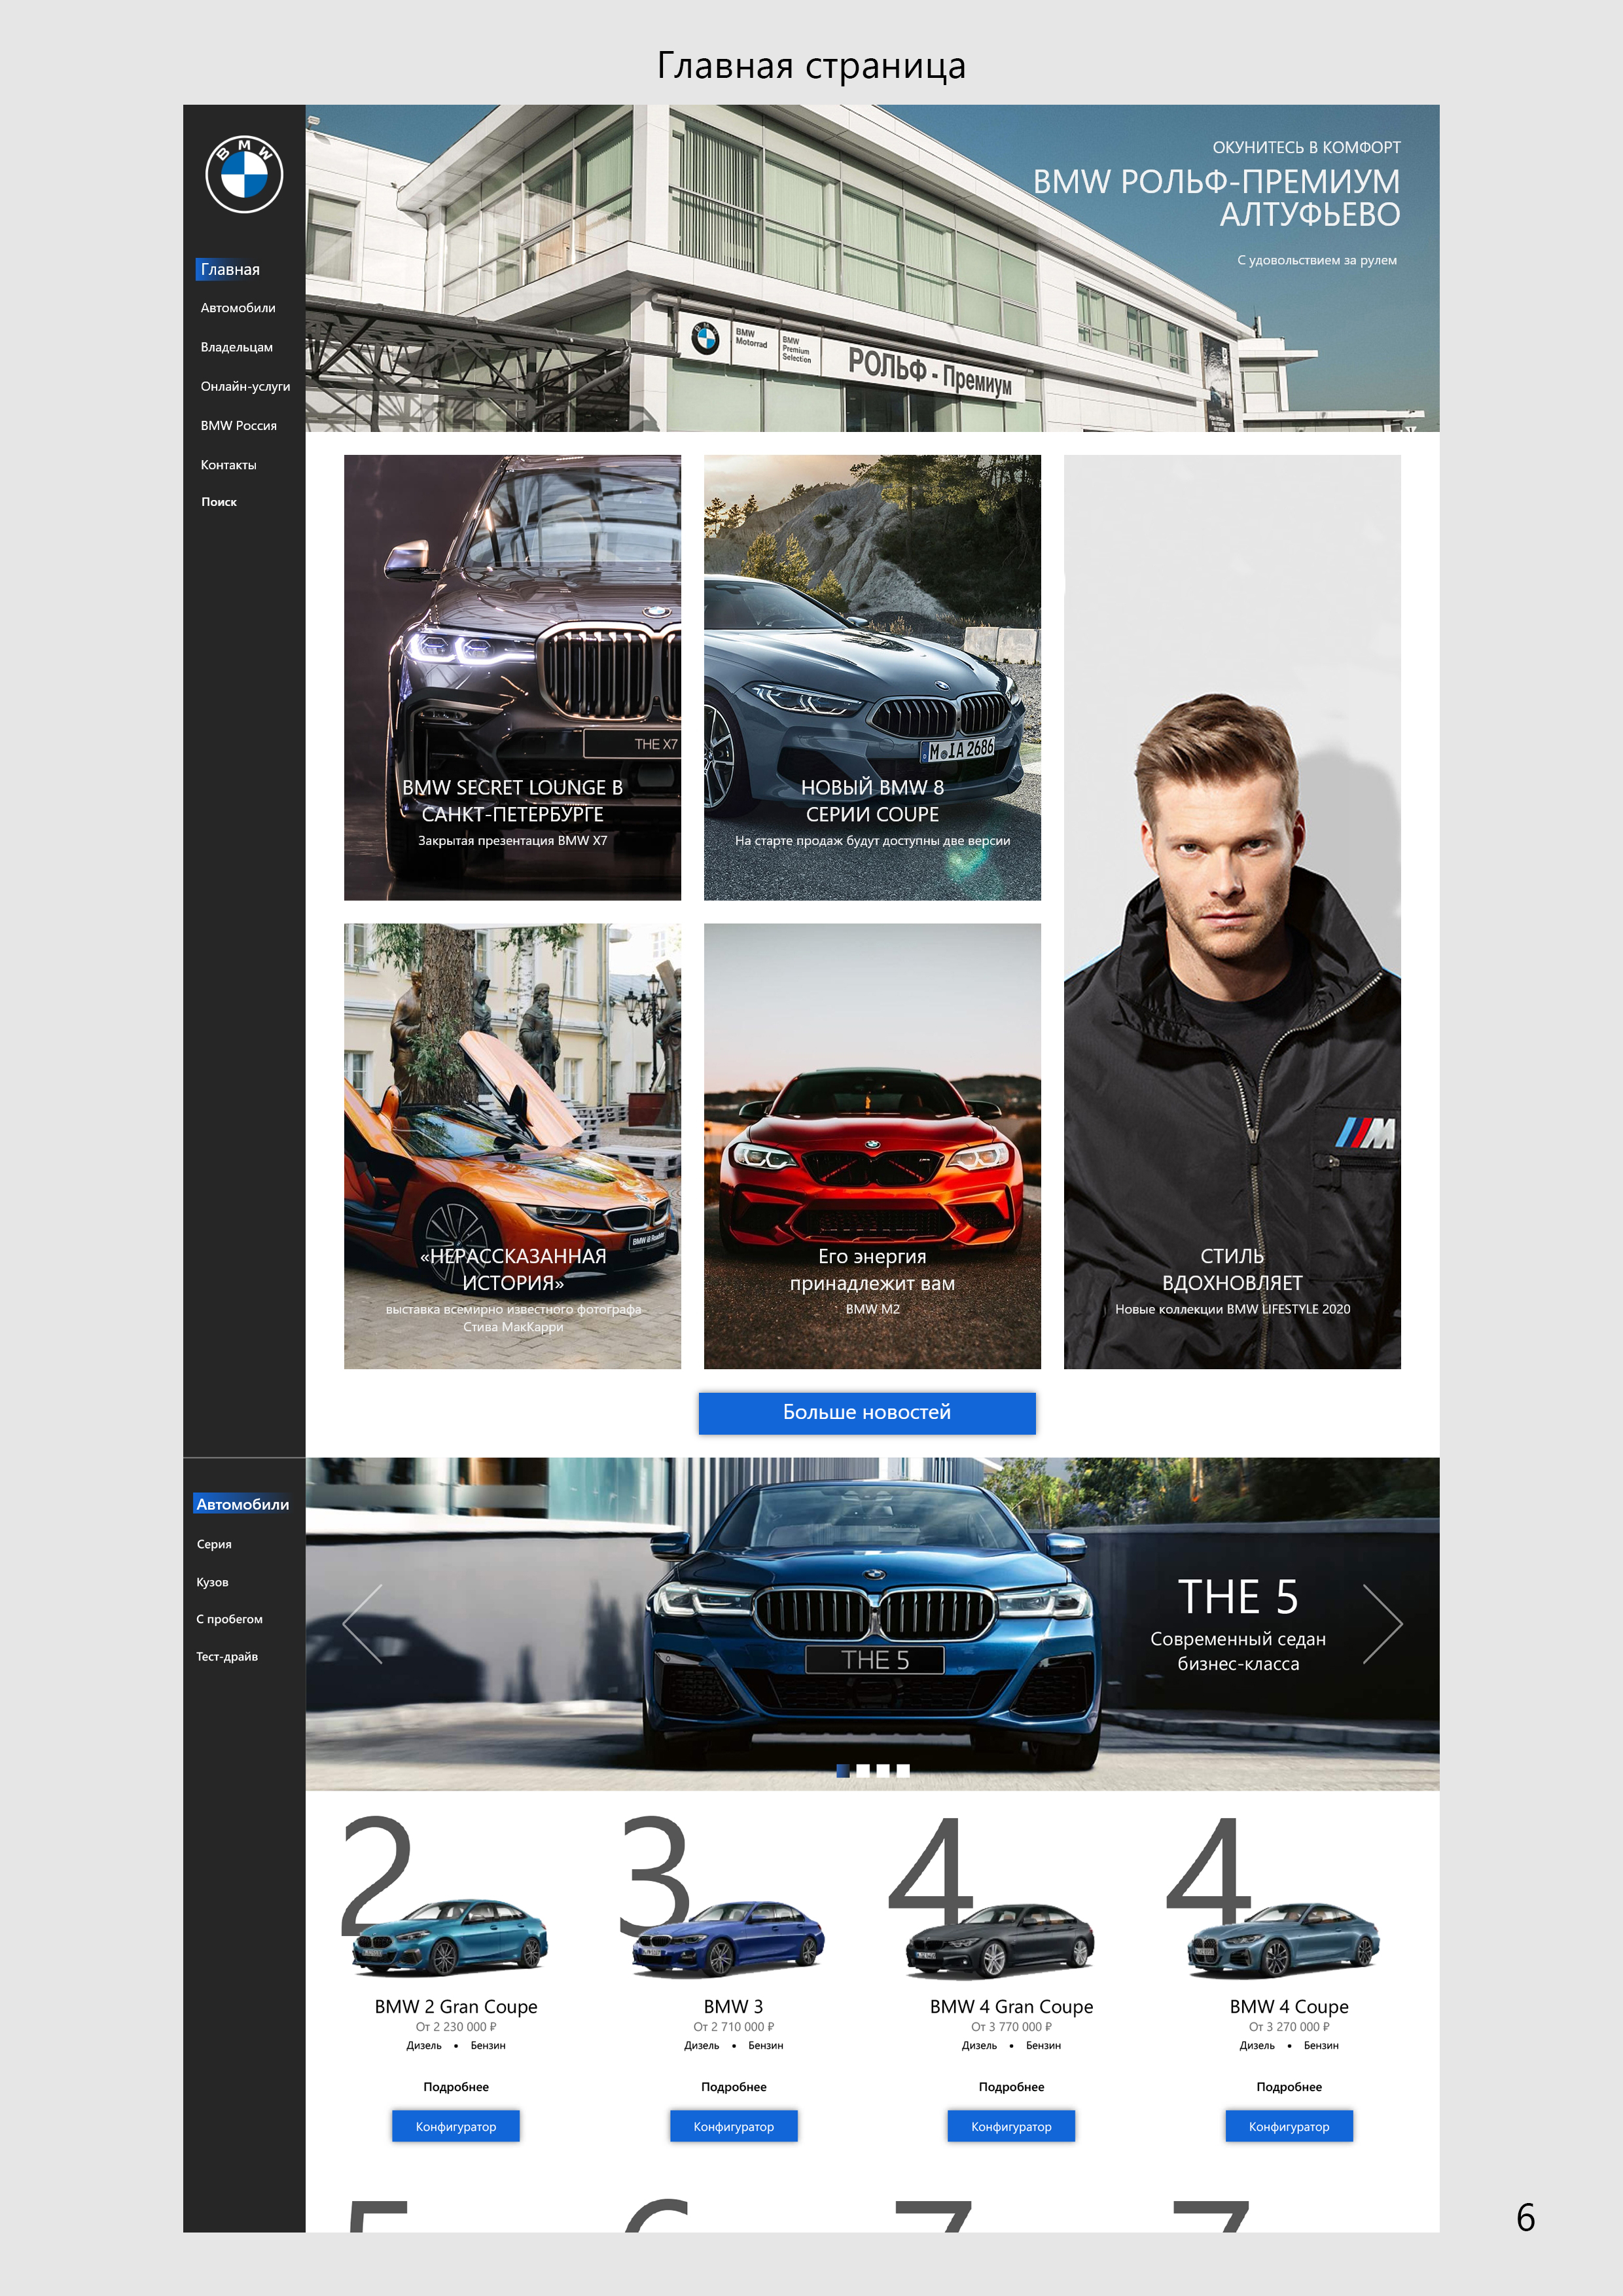This screenshot has width=1623, height=2296.
Task: Open the С пробегом submenu item
Action: point(229,1619)
